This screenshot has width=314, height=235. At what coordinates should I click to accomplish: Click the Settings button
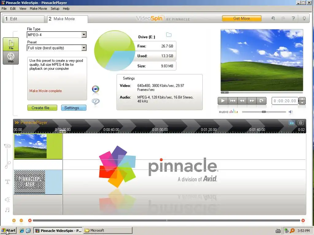[x=74, y=108]
